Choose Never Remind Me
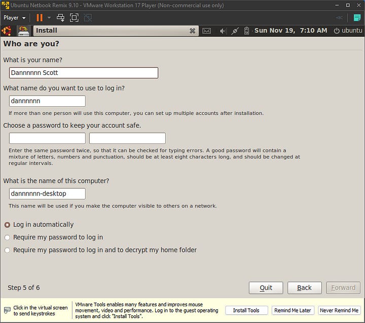365x323 pixels. click(339, 310)
